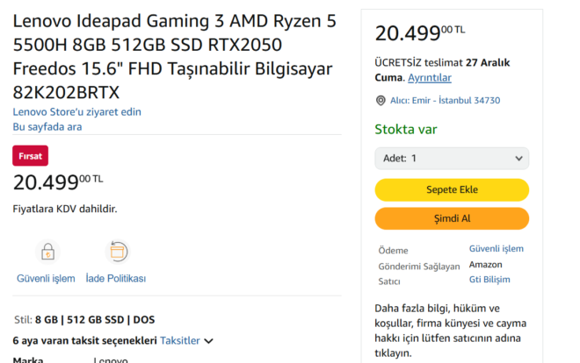Viewport: 580px width, 363px height.
Task: Open the Güvenli işlem payment link in buy box
Action: click(496, 249)
